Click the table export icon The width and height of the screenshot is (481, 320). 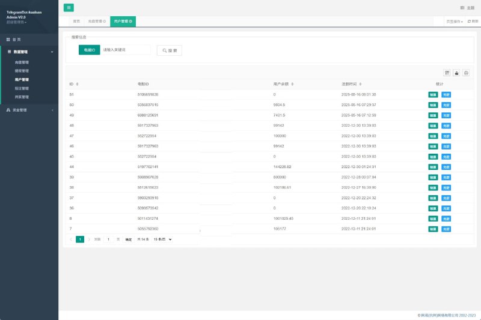456,73
